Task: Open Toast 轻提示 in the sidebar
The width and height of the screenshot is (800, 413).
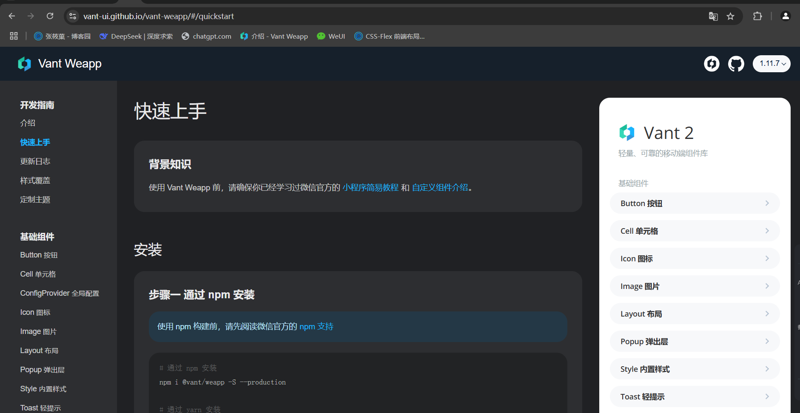Action: [40, 408]
